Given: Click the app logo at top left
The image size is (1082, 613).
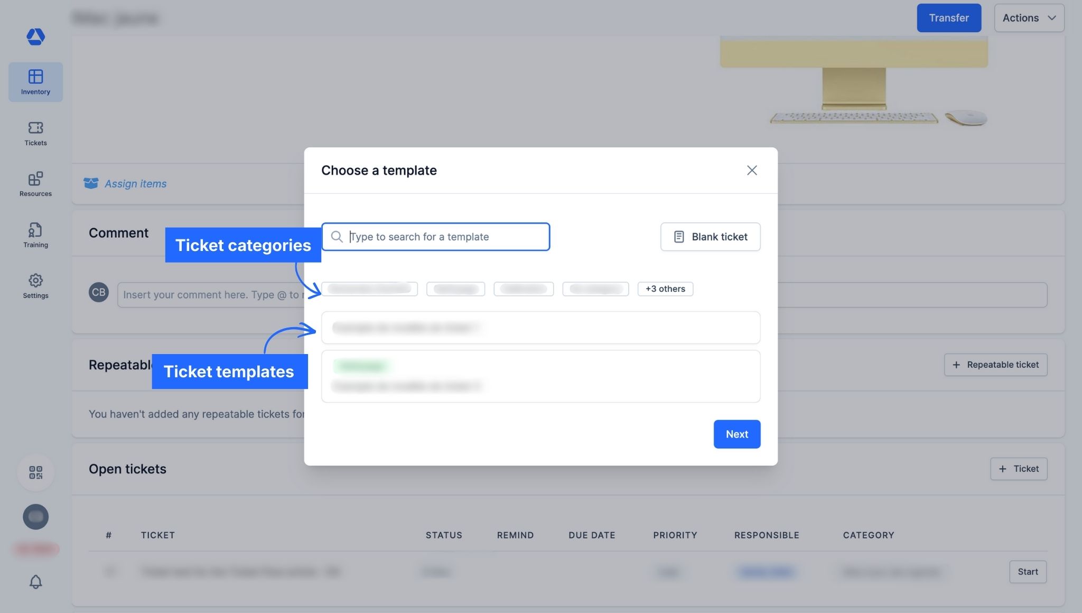Looking at the screenshot, I should pyautogui.click(x=35, y=36).
